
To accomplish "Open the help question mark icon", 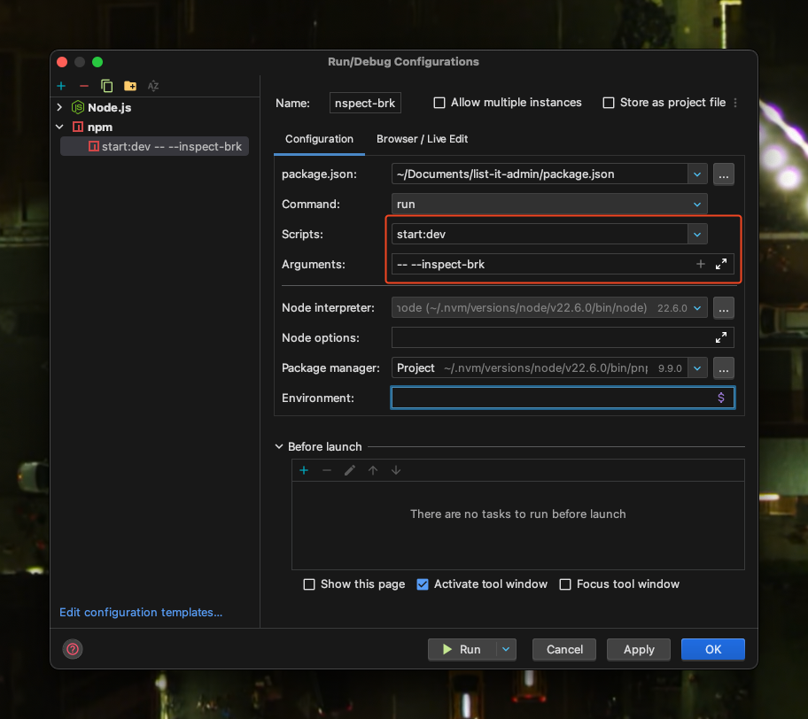I will tap(73, 649).
